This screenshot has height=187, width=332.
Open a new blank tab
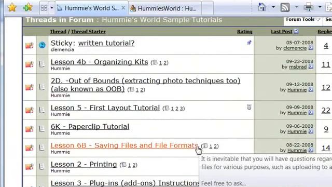[207, 8]
